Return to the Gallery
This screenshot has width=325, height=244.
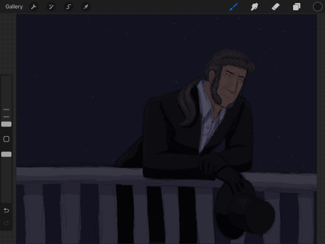(x=14, y=7)
